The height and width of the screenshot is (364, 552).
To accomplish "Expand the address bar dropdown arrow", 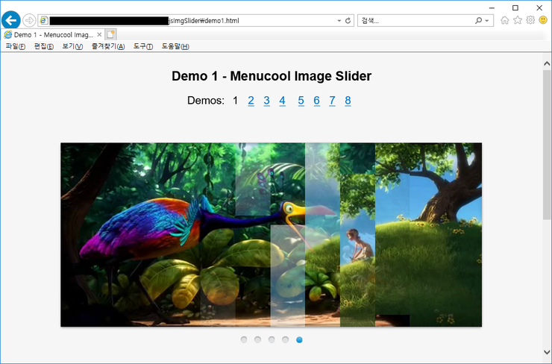I will click(339, 21).
